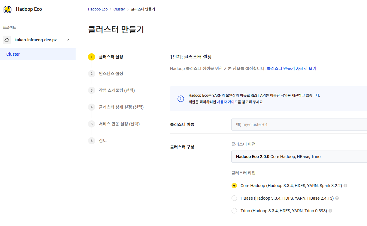The image size is (367, 226).
Task: Click step 1 클러스터 설정 circle
Action: pos(92,57)
